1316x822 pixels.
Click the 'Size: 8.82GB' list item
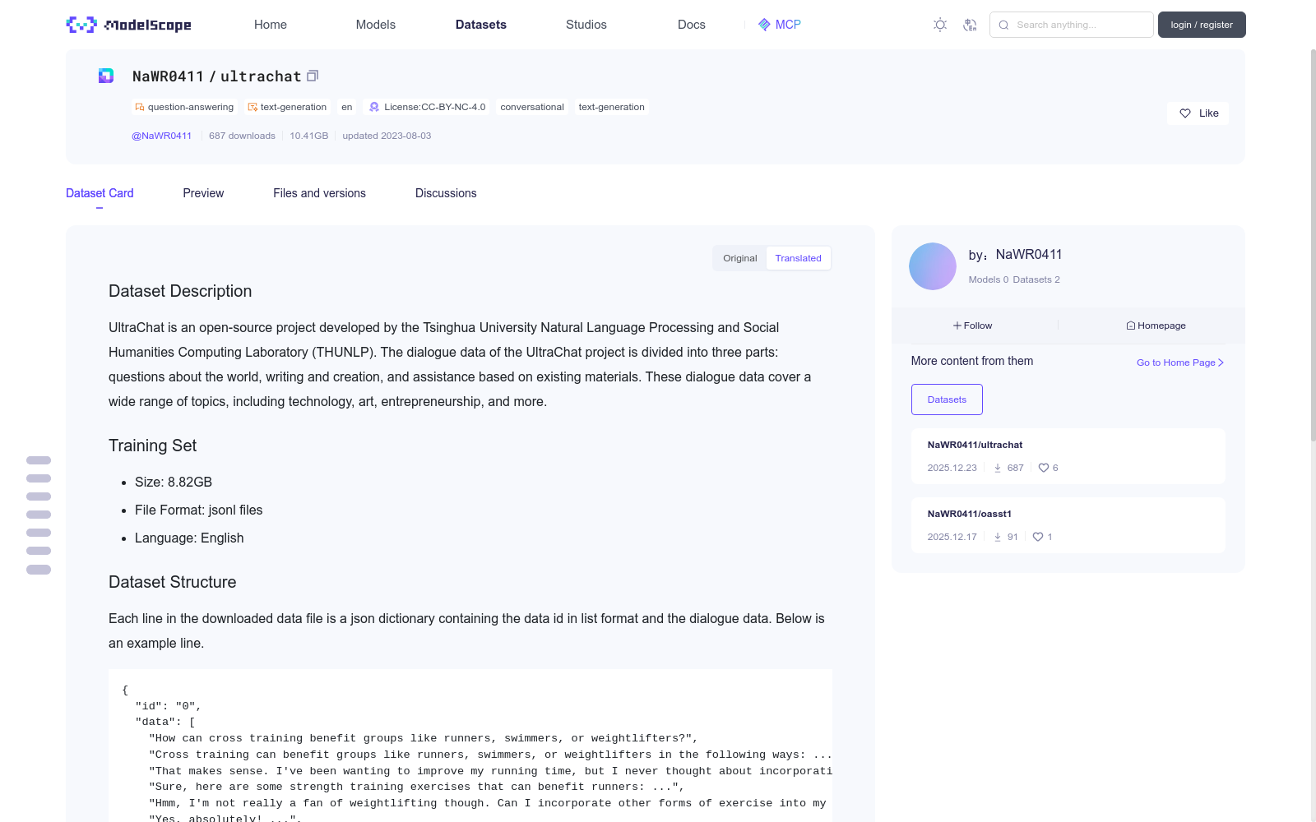(x=174, y=482)
